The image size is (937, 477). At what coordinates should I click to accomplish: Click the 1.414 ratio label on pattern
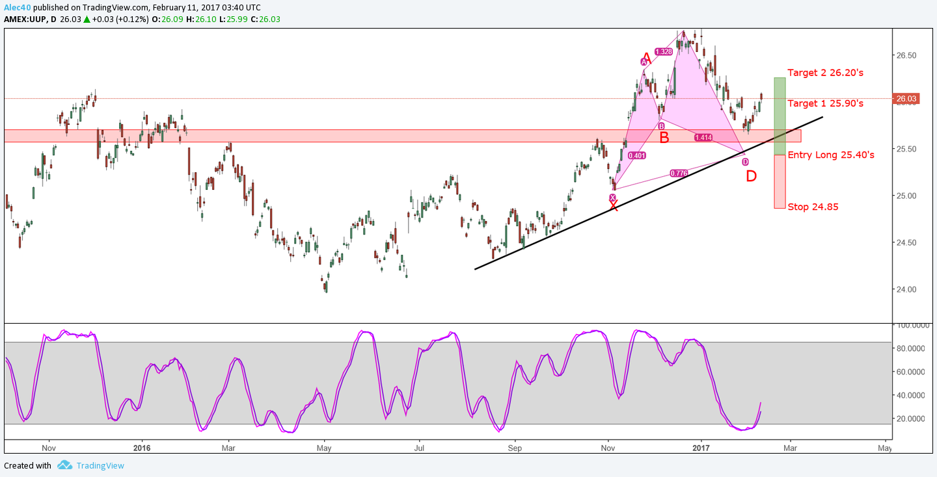[703, 137]
